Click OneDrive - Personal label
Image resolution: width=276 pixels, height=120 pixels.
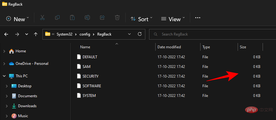coord(32,64)
